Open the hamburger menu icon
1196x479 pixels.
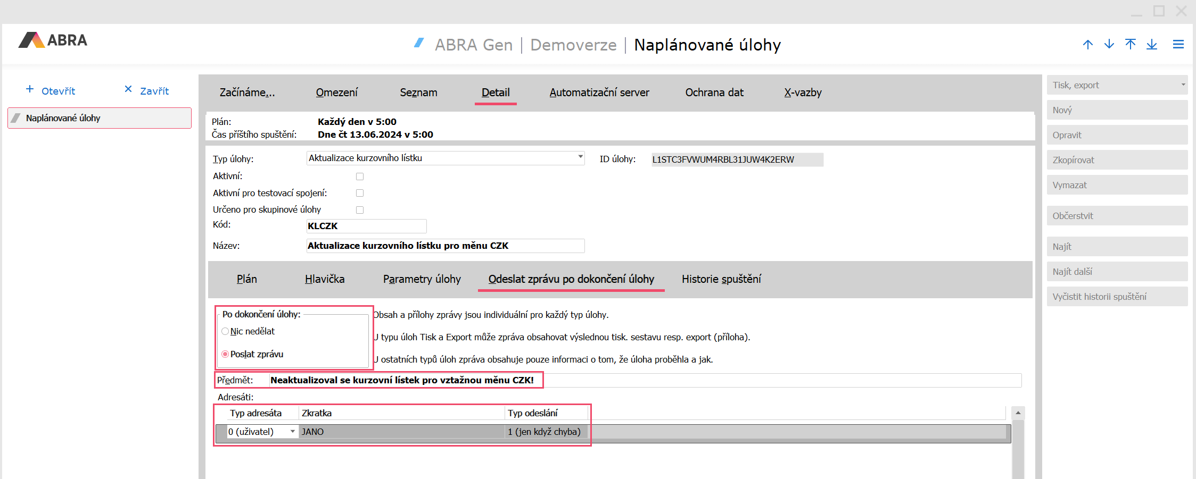[1178, 45]
